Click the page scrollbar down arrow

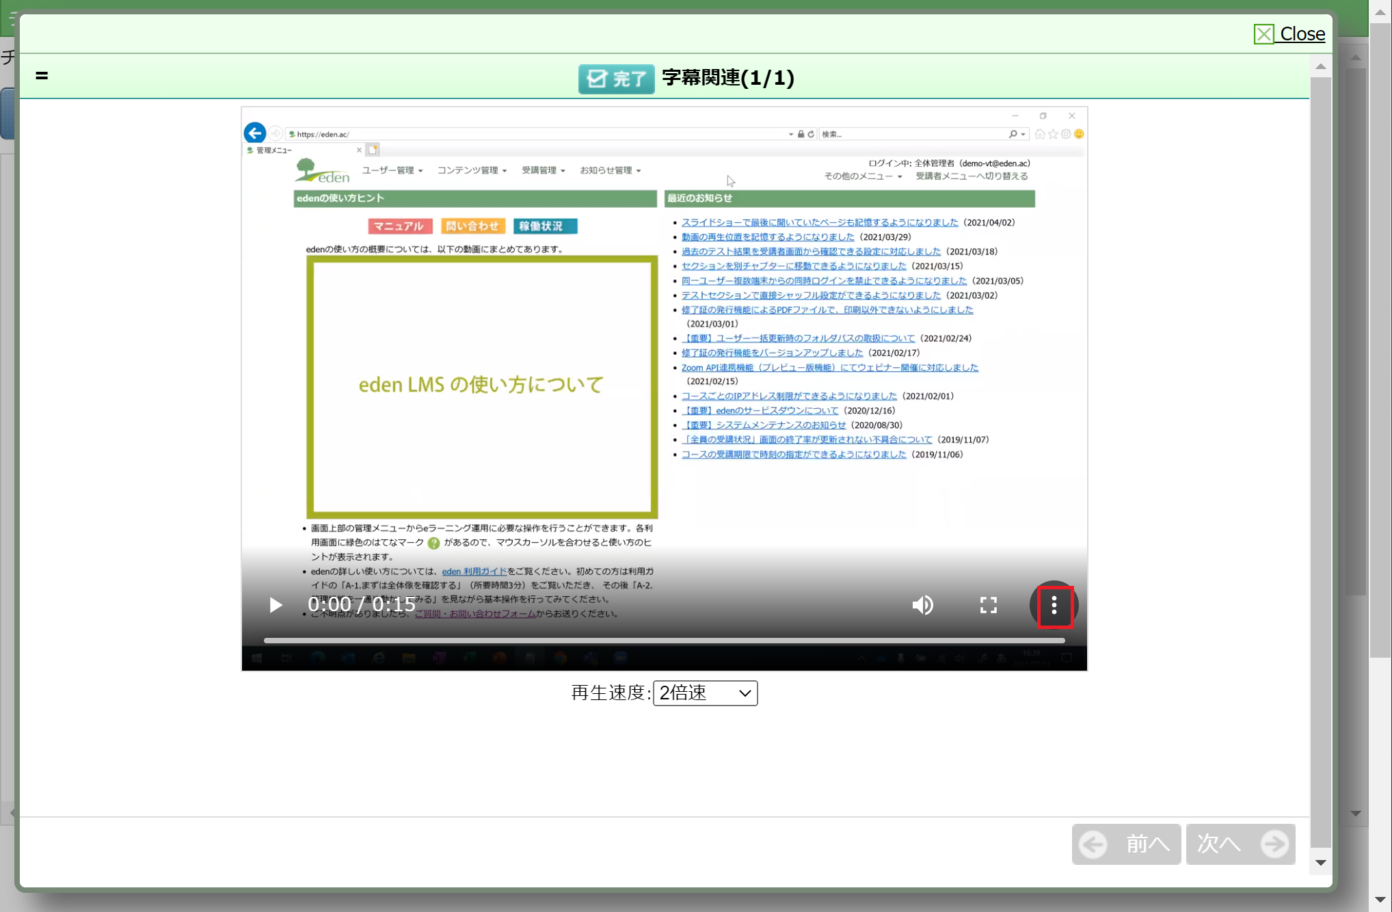1380,900
